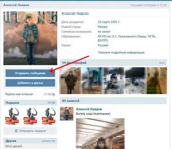
Task: Click the 189 gifts count
Action: 50,102
